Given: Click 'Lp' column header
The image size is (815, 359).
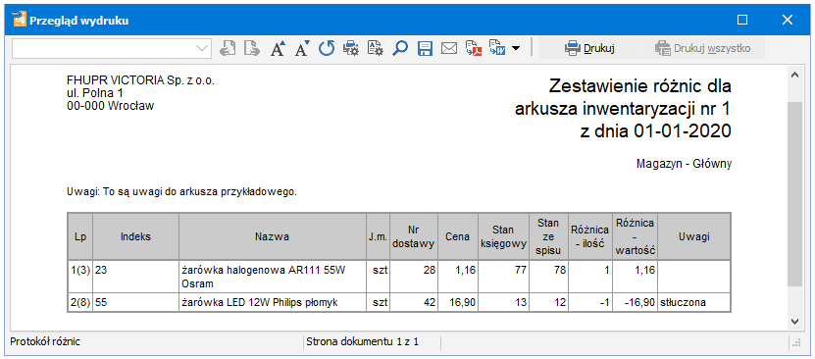Looking at the screenshot, I should click(x=80, y=236).
